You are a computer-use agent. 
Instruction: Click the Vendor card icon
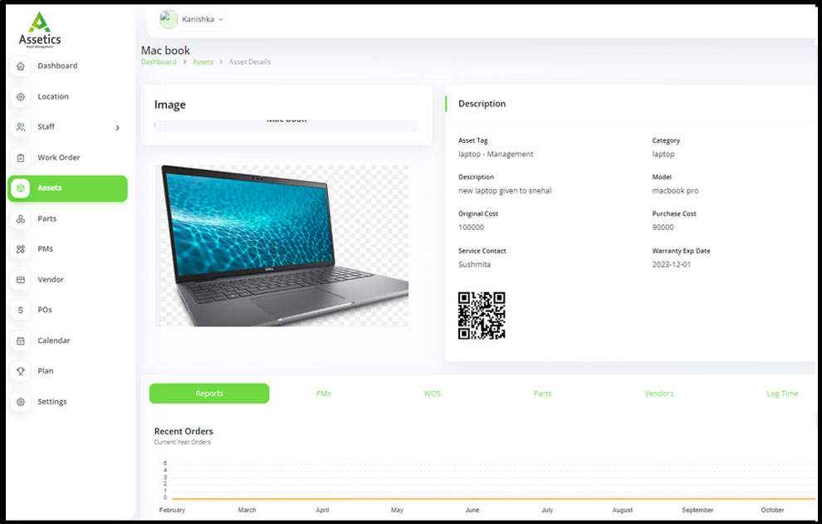coord(21,280)
